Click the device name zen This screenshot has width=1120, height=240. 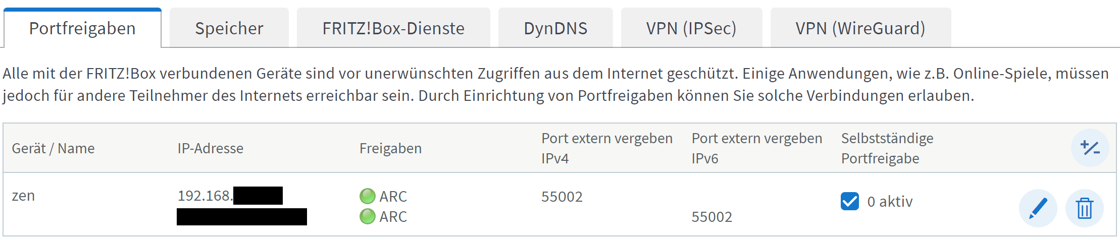(23, 196)
